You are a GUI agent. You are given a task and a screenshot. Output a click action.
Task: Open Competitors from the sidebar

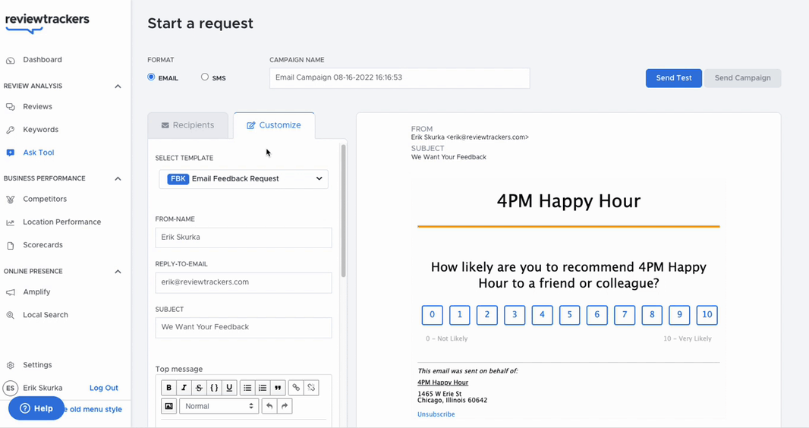45,199
